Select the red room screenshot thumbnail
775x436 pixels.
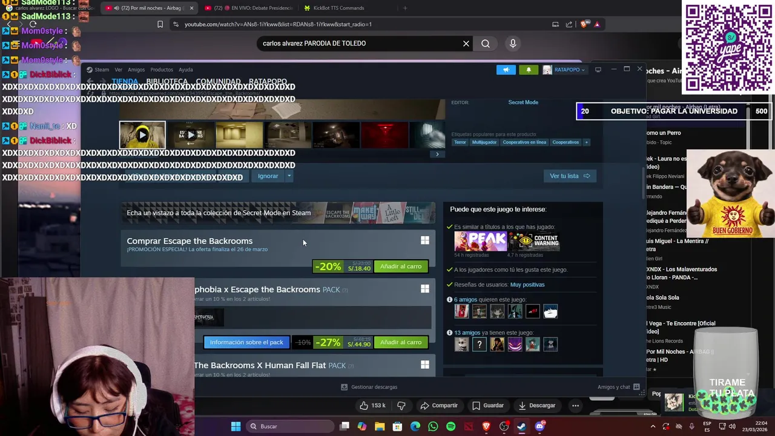[x=384, y=135]
